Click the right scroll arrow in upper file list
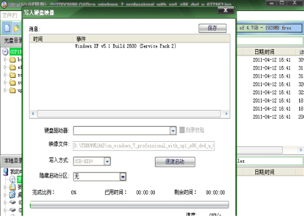The height and width of the screenshot is (217, 304). pyautogui.click(x=301, y=150)
